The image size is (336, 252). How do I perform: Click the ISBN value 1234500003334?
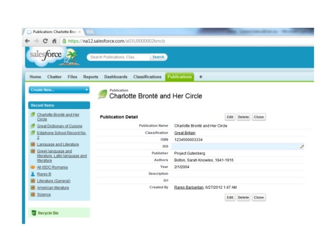click(188, 139)
